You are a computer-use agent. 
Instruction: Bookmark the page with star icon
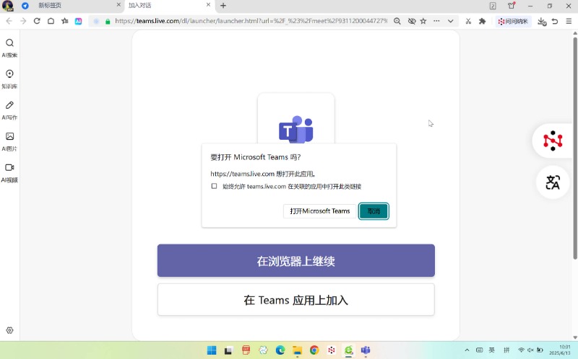click(423, 22)
